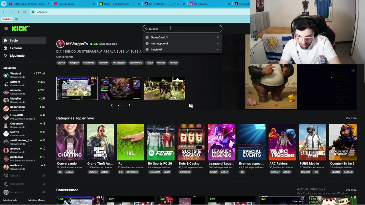This screenshot has height=205, width=365.
Task: Click the kick.com address bar
Action: click(140, 12)
